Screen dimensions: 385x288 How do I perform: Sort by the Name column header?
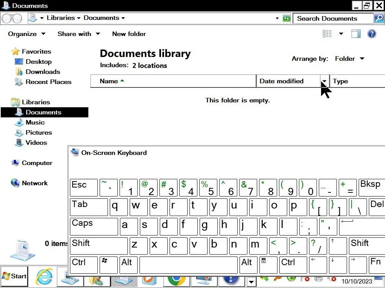(173, 81)
